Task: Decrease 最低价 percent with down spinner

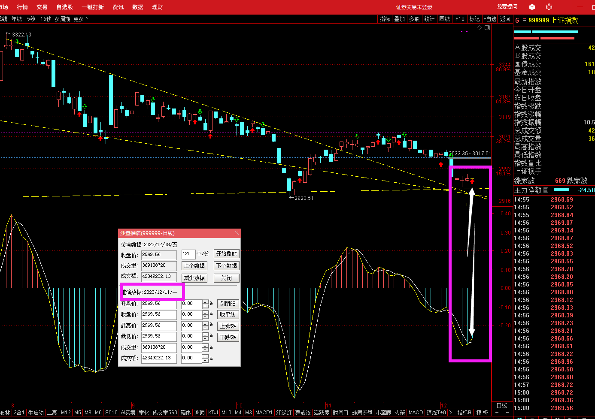Action: click(x=205, y=338)
